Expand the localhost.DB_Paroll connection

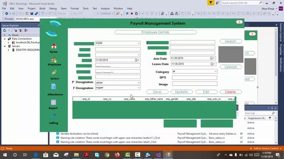coord(8,42)
